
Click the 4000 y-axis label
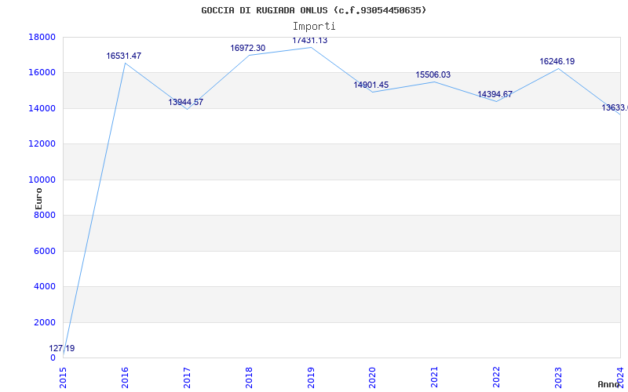click(45, 287)
